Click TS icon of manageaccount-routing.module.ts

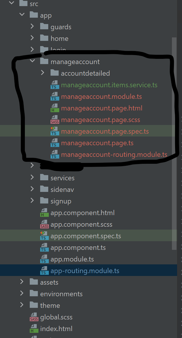55,154
